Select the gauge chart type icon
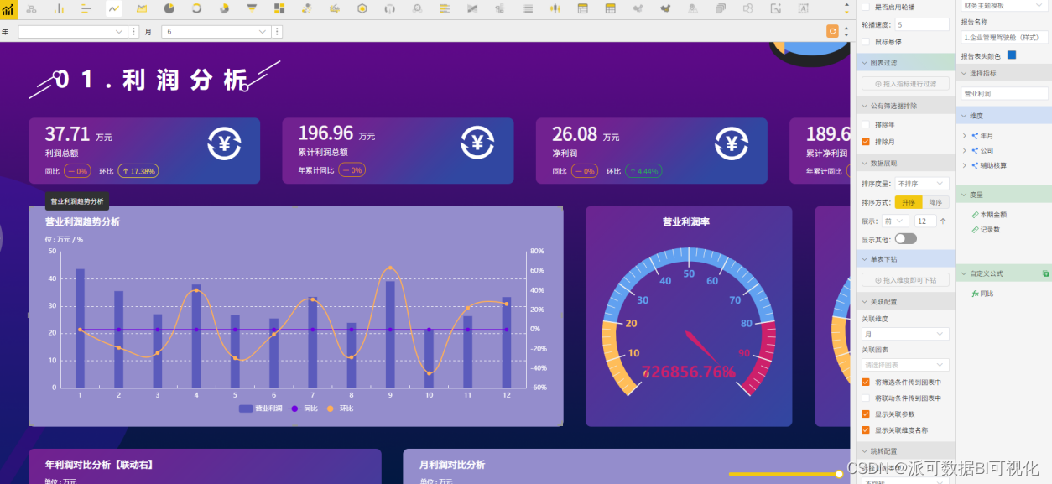The height and width of the screenshot is (484, 1052). [x=390, y=8]
